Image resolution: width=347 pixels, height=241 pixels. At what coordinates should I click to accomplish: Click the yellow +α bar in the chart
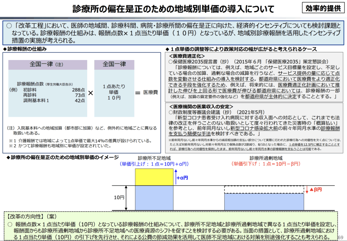154,177
